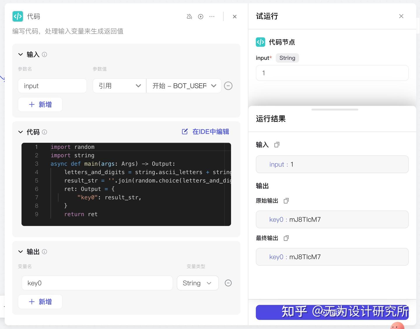Click the bell-off icon in code panel header
420x329 pixels.
click(x=189, y=17)
